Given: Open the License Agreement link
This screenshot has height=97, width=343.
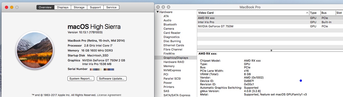Looking at the screenshot, I should point(109,95).
